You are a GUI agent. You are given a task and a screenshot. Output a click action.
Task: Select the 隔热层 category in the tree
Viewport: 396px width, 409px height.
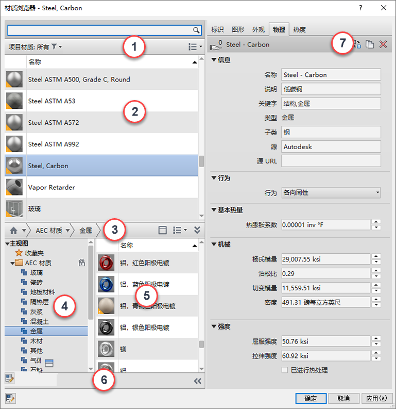click(39, 302)
